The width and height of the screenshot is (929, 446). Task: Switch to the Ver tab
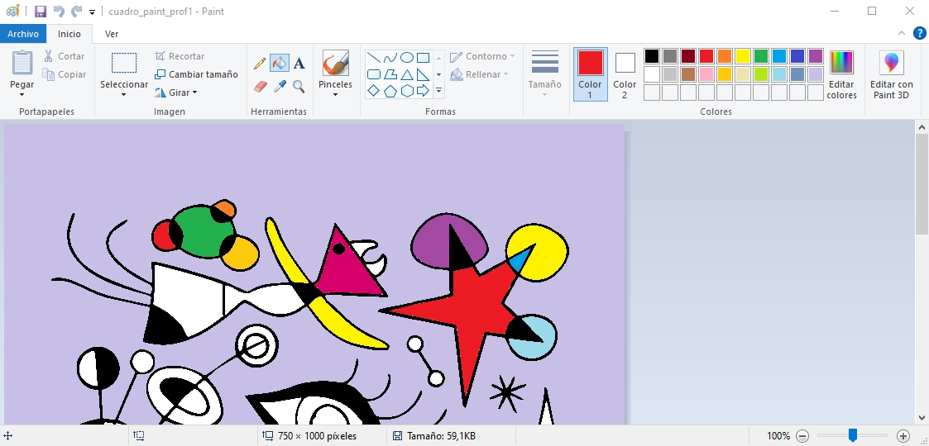pos(111,34)
